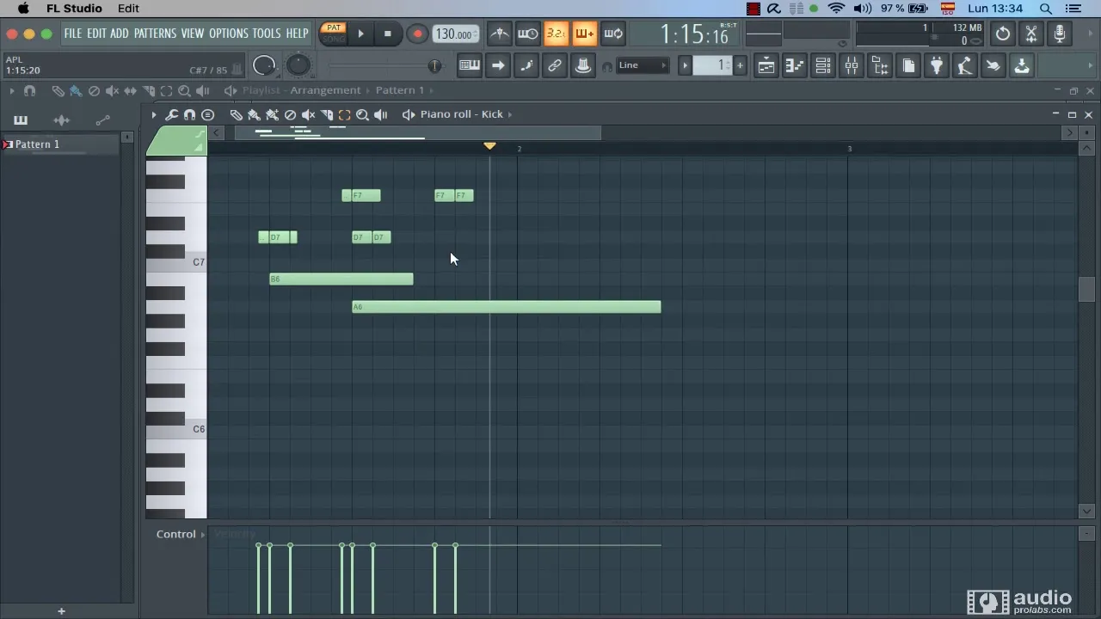This screenshot has height=619, width=1101.
Task: Adjust the main volume knob
Action: pyautogui.click(x=265, y=65)
